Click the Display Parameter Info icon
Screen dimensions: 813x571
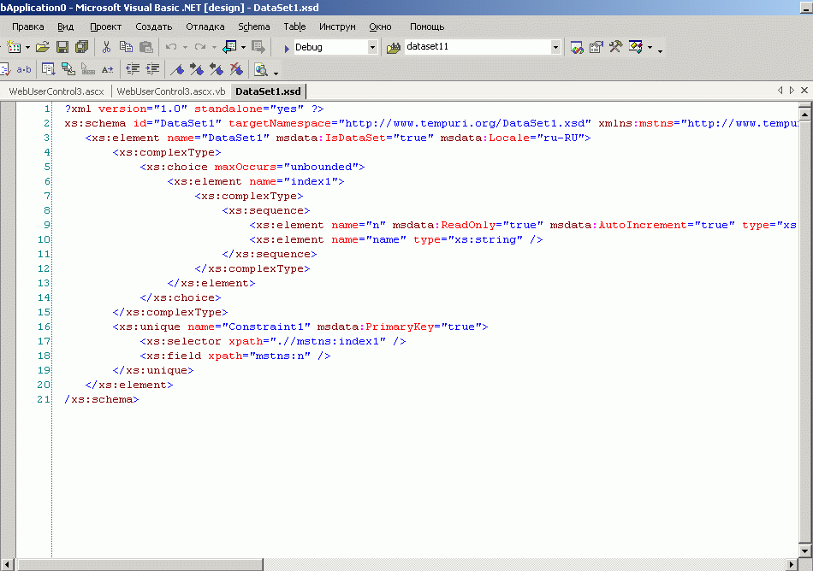point(68,69)
